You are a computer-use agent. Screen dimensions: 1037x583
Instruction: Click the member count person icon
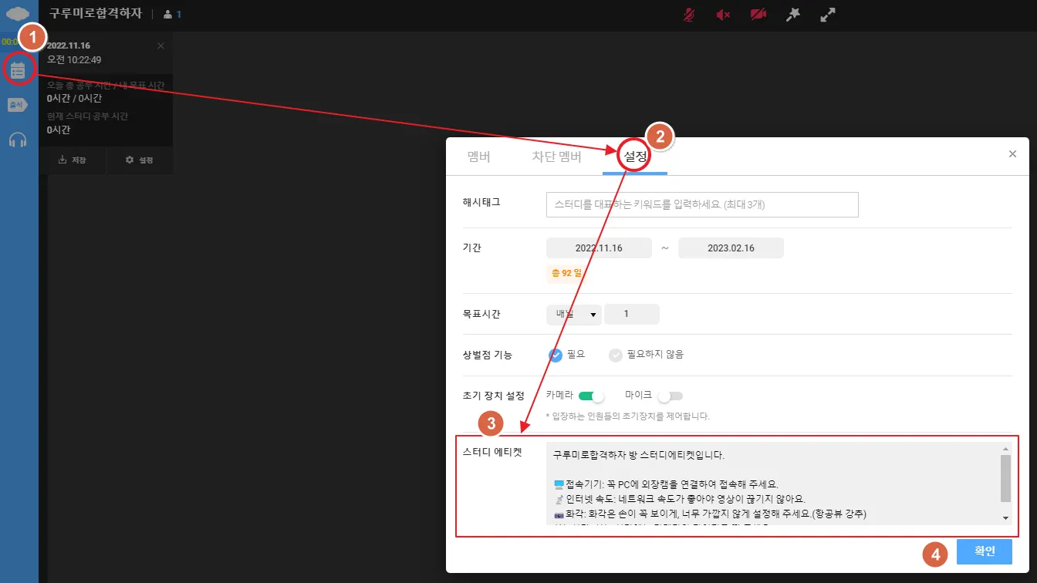click(168, 14)
